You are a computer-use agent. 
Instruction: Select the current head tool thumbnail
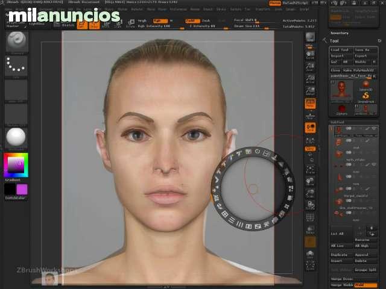[x=342, y=92]
